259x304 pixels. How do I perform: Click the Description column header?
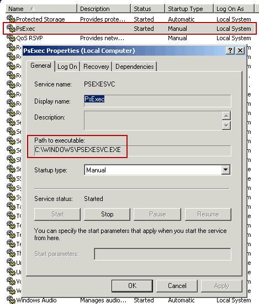(104, 9)
